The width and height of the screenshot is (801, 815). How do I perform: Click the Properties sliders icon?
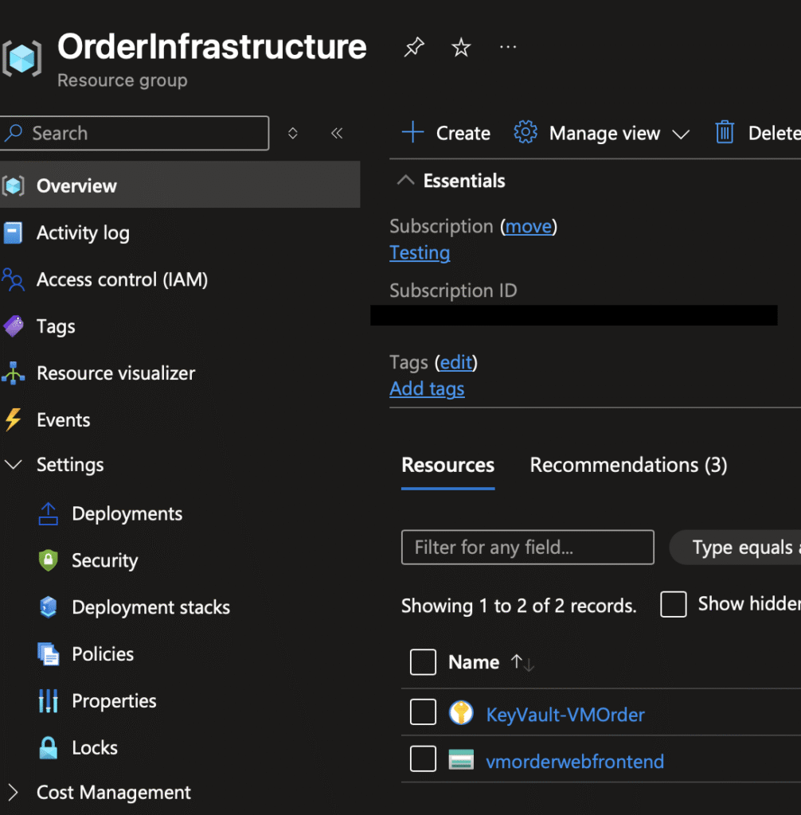click(49, 700)
